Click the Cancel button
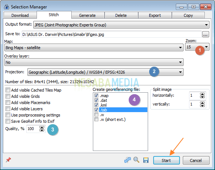The image size is (215, 170). pyautogui.click(x=196, y=160)
